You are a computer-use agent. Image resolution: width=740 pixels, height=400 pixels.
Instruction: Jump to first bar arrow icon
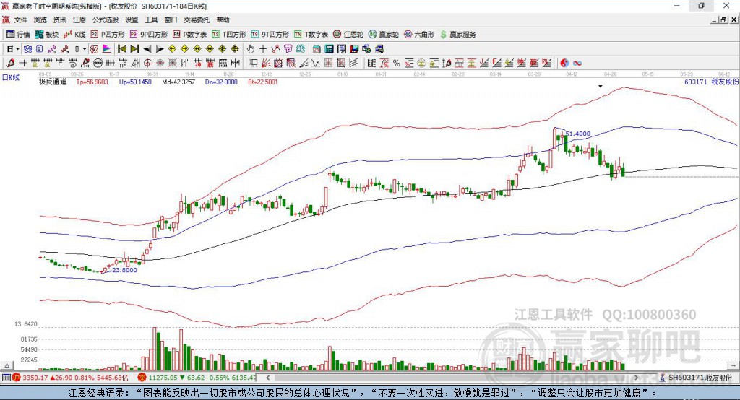(x=121, y=49)
